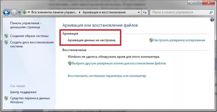Expand the hidden breadcrumb chevron «
This screenshot has height=112, width=217.
click(x=29, y=12)
